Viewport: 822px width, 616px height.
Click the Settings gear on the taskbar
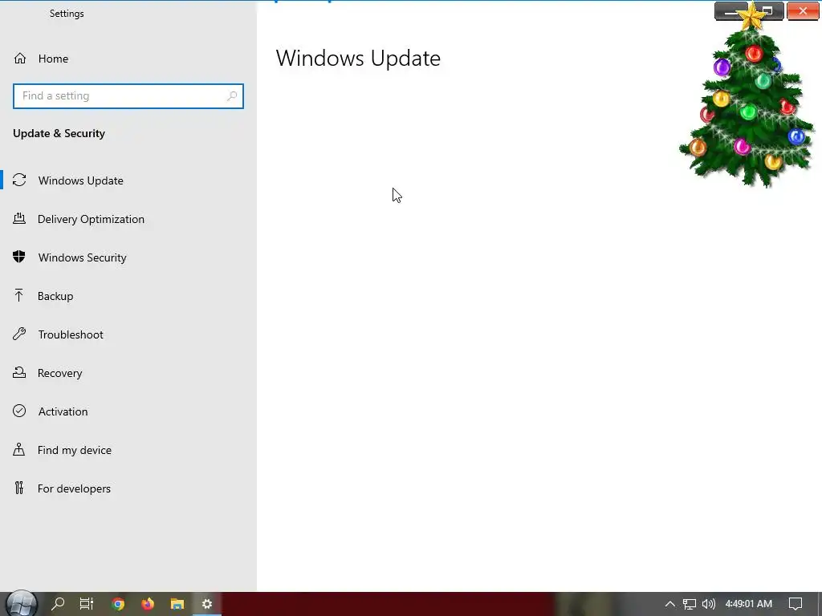(x=207, y=605)
